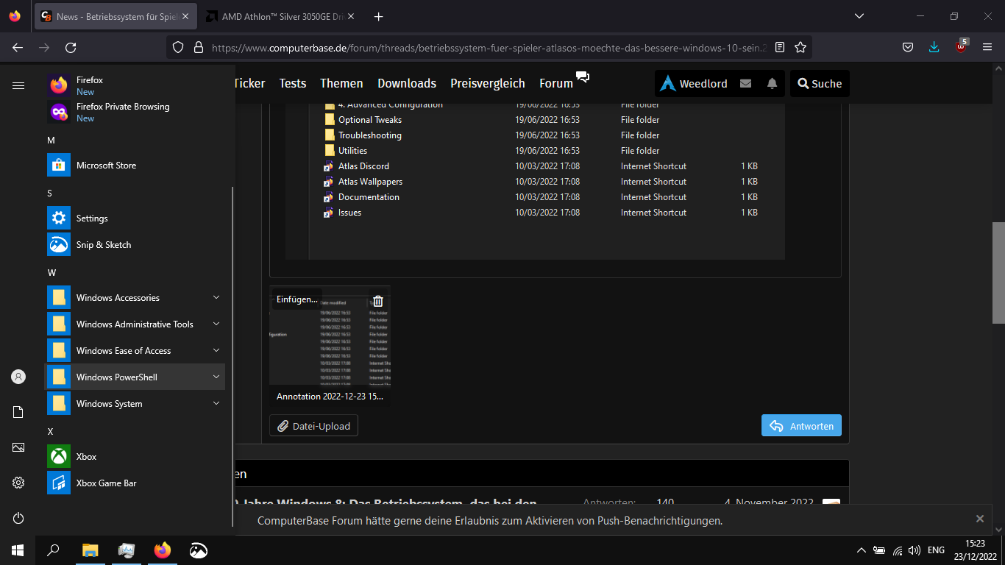This screenshot has width=1005, height=565.
Task: Bookmark this page with the star icon
Action: click(x=800, y=47)
